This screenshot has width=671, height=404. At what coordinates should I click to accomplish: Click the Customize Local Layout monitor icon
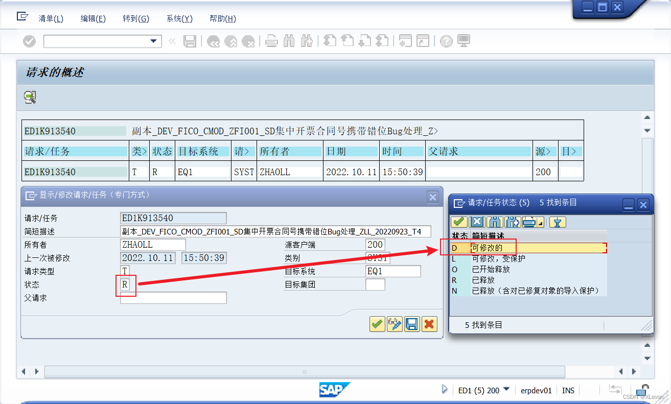pos(464,41)
